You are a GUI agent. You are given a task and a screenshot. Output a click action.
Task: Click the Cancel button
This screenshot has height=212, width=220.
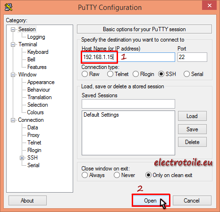(192, 201)
